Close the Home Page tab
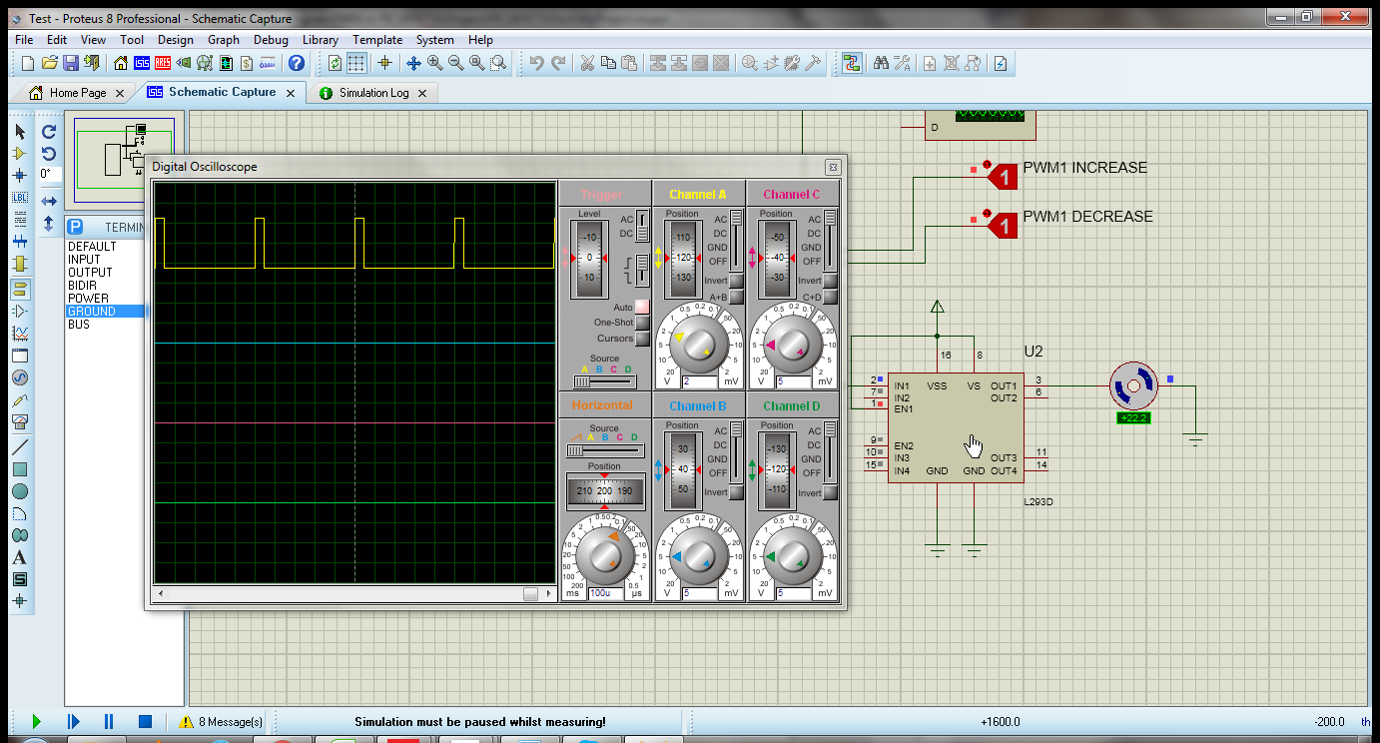 coord(119,93)
